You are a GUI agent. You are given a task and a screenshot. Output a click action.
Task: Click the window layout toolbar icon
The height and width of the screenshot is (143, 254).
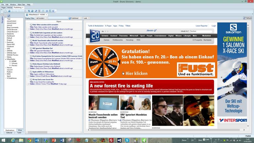click(x=50, y=11)
